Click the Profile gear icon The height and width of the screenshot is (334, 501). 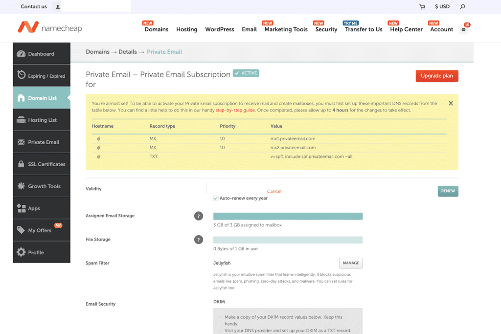21,252
